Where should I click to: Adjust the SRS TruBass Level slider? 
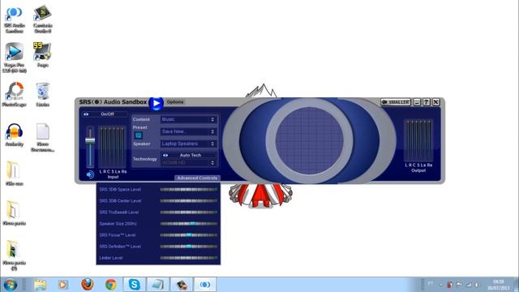[x=189, y=213]
